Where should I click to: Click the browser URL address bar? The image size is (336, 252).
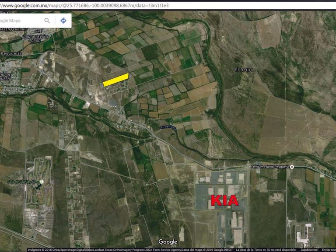pyautogui.click(x=168, y=5)
